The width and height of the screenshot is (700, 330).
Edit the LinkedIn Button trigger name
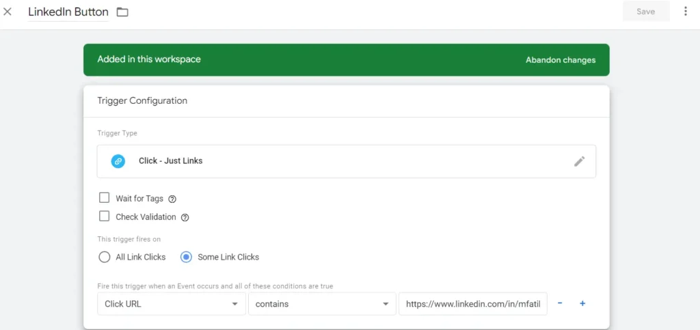coord(68,12)
